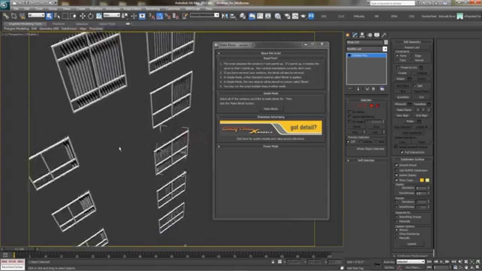The image size is (482, 271).
Task: Click the time slider at frame 0/100
Action: 19,249
